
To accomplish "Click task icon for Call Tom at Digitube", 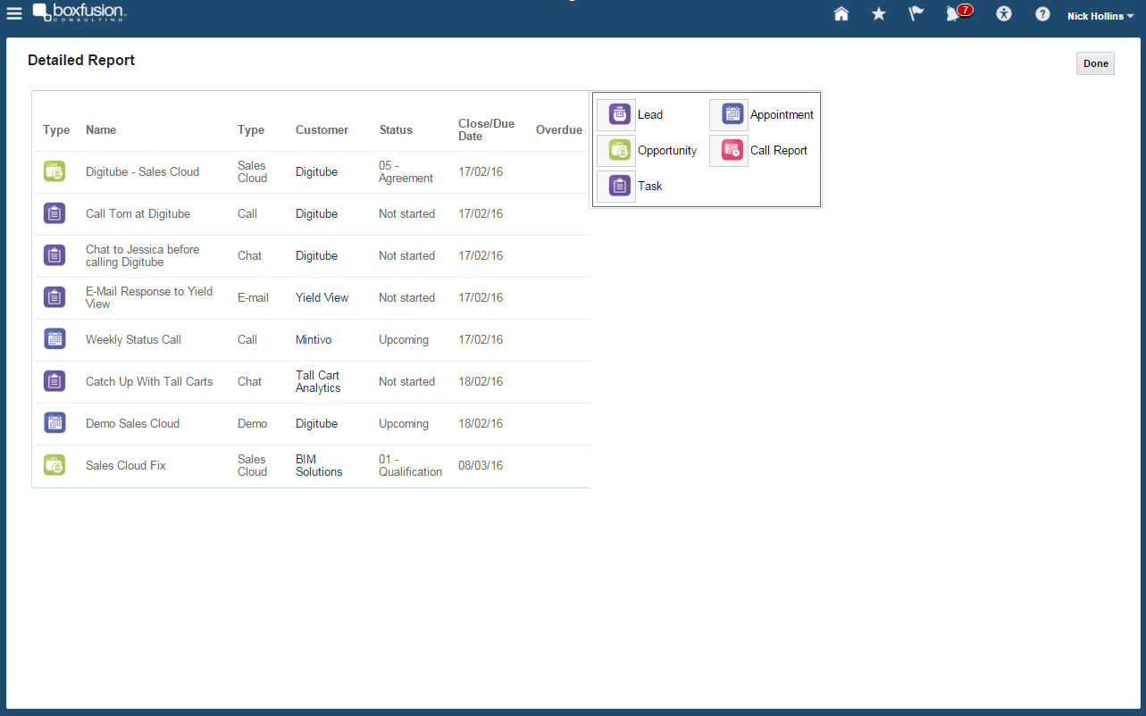I will pos(54,213).
